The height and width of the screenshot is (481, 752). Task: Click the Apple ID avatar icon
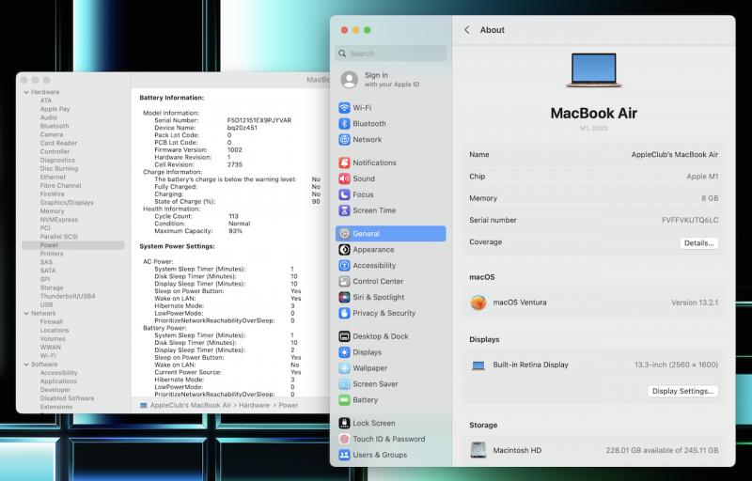(349, 80)
